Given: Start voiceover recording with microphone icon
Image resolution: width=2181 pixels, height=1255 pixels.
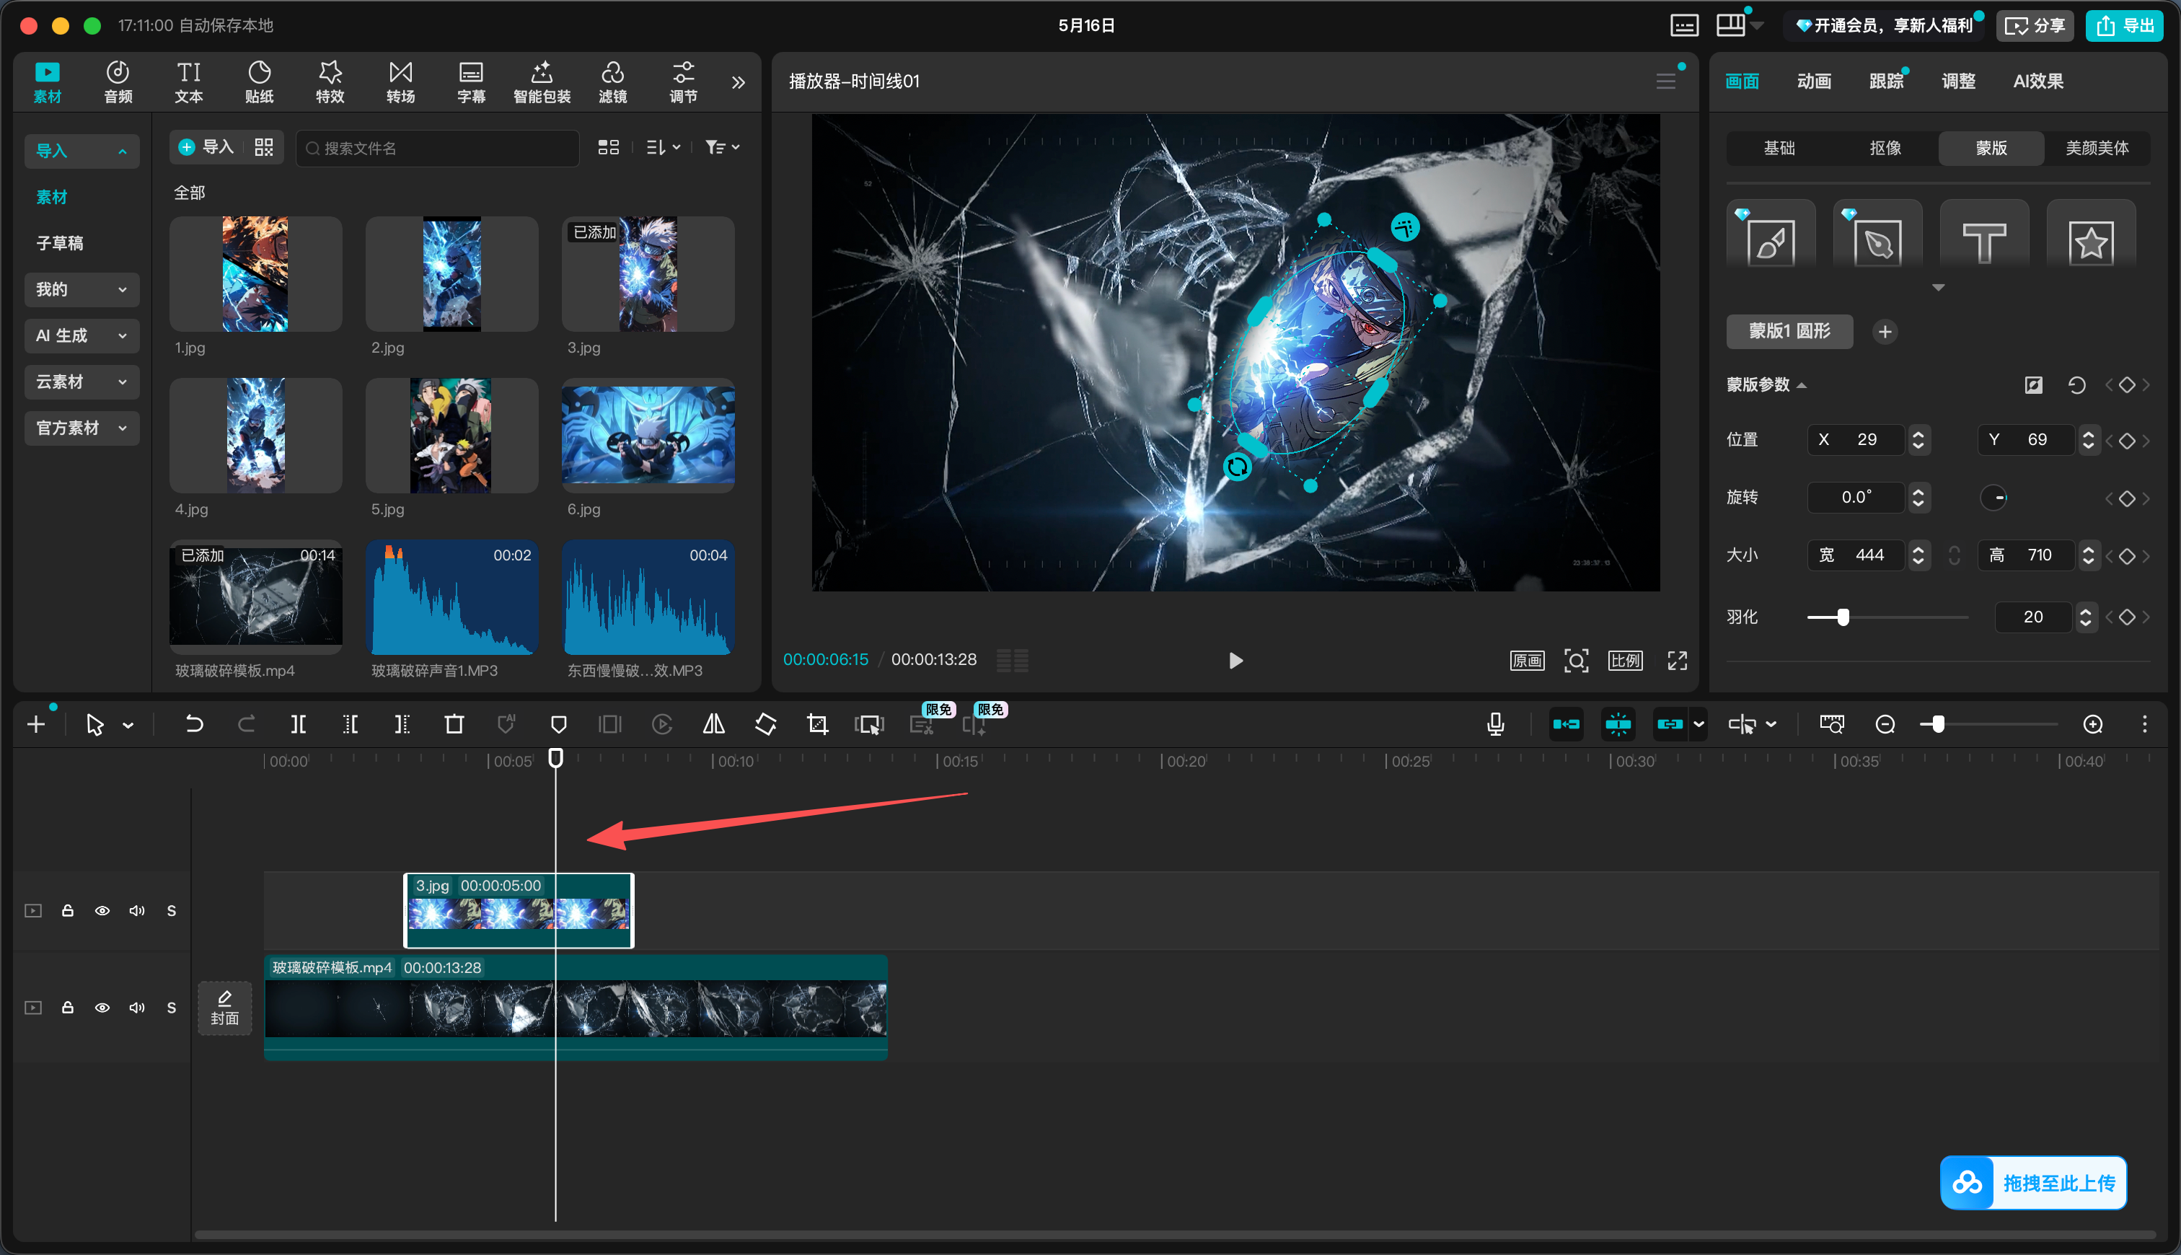Looking at the screenshot, I should pyautogui.click(x=1495, y=724).
